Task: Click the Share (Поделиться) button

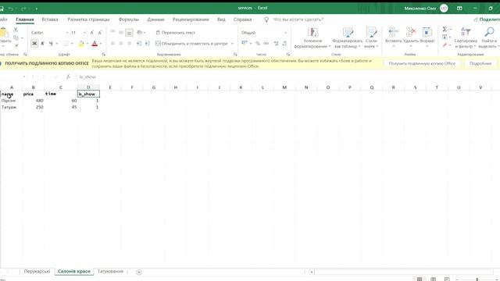Action: pyautogui.click(x=487, y=20)
